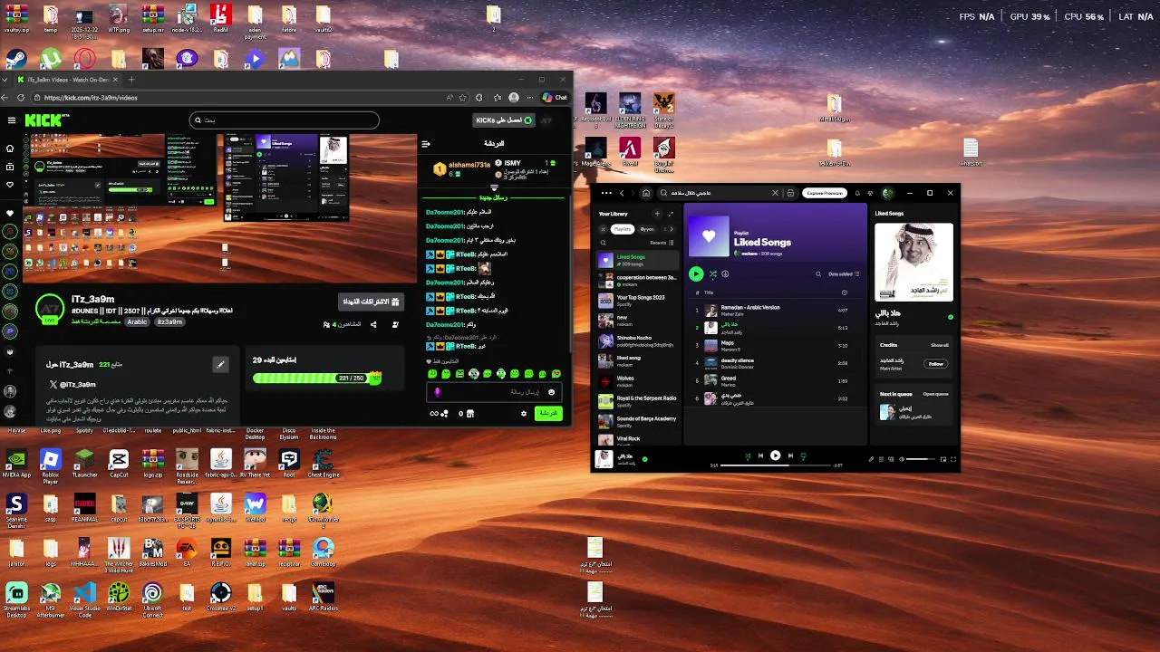Follow the artist in Credits panel
The image size is (1160, 652).
click(935, 363)
